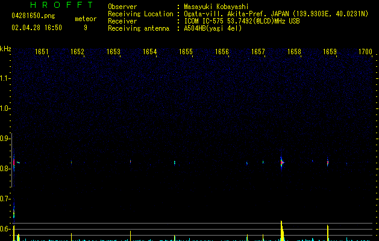
Task: Select the file name 04281650.png
Action: [x=33, y=16]
